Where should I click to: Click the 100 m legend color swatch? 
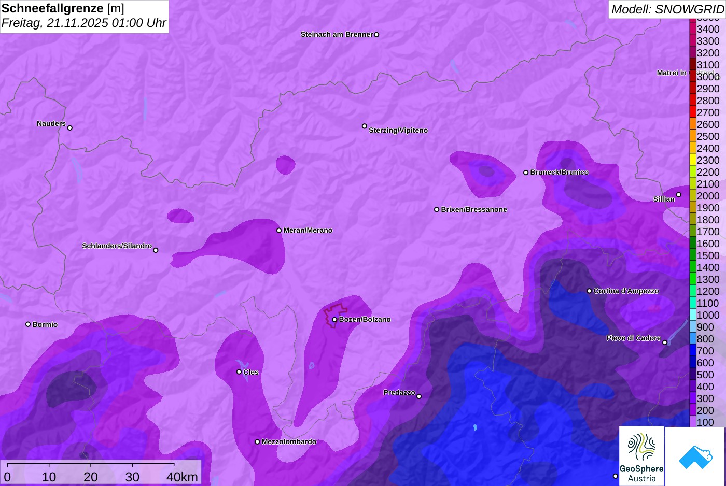coord(692,422)
